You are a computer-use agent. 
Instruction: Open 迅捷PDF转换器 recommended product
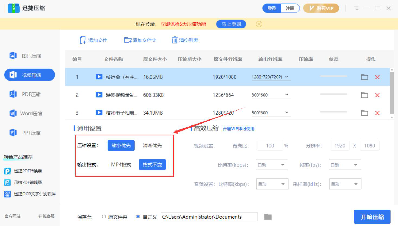(x=23, y=171)
